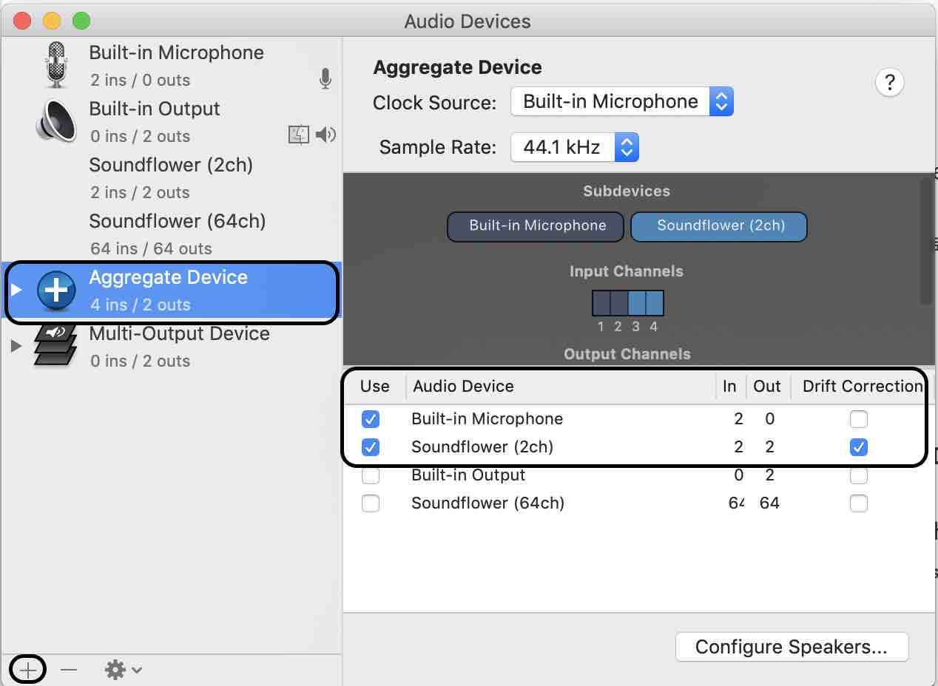This screenshot has height=686, width=938.
Task: Click the '4 ins / 2 outs' text
Action: point(141,305)
